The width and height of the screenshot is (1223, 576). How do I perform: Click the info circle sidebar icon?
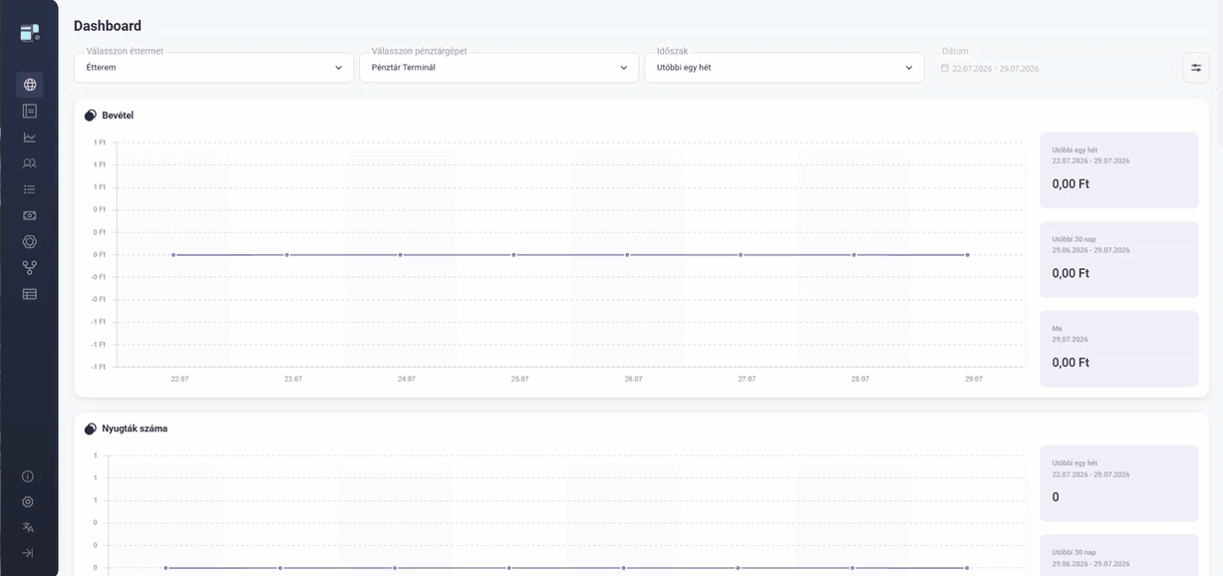pyautogui.click(x=28, y=476)
